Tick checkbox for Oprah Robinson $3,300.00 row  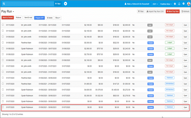coord(3,95)
